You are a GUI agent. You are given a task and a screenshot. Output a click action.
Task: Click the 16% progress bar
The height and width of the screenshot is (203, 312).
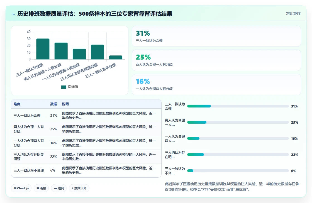238,138
